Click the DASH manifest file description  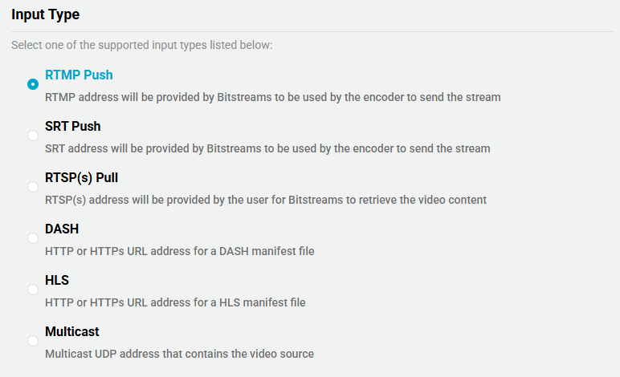179,251
